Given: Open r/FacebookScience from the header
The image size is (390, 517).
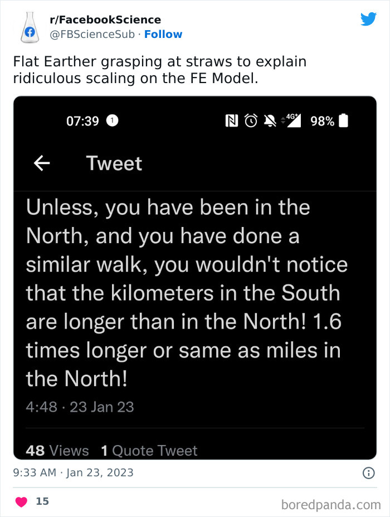Looking at the screenshot, I should point(104,20).
